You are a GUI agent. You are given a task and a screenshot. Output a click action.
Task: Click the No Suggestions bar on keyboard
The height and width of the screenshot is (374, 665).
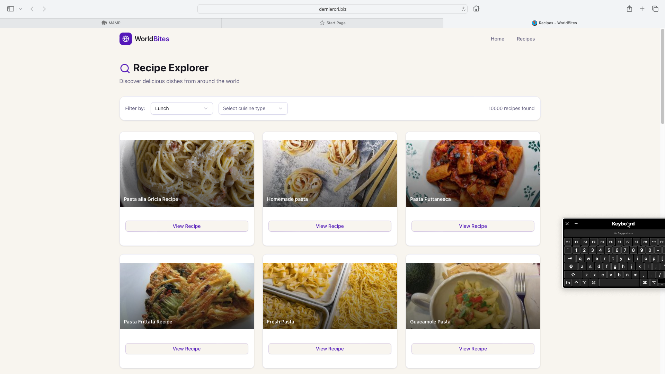point(615,233)
